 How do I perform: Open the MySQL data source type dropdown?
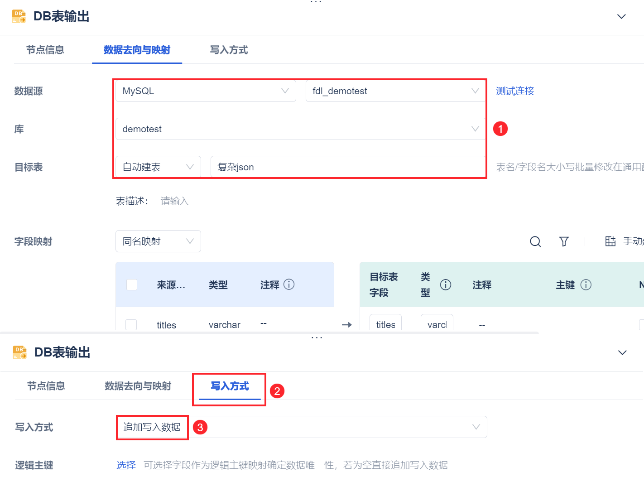tap(206, 91)
